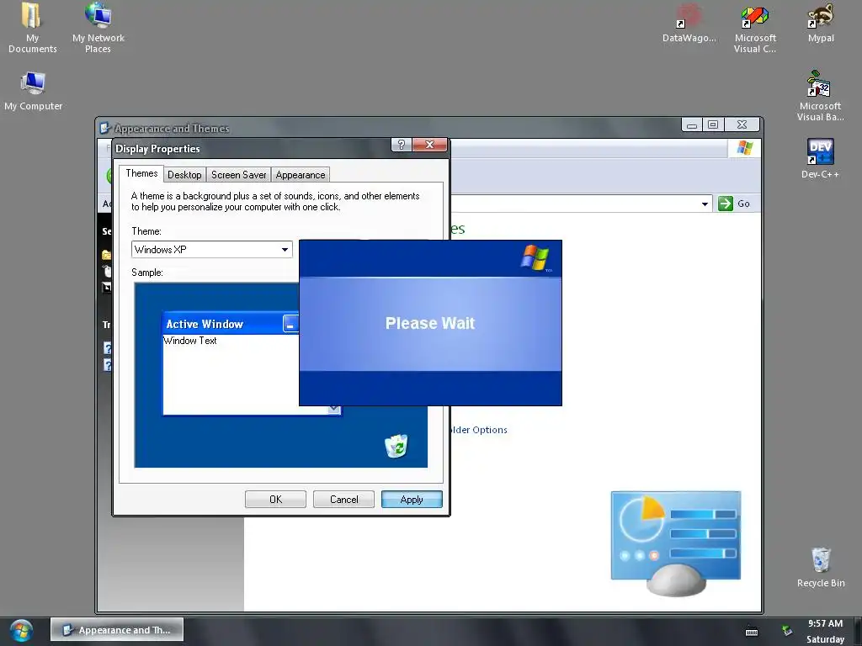Click the keyboard icon in system tray
The height and width of the screenshot is (646, 862).
(752, 632)
